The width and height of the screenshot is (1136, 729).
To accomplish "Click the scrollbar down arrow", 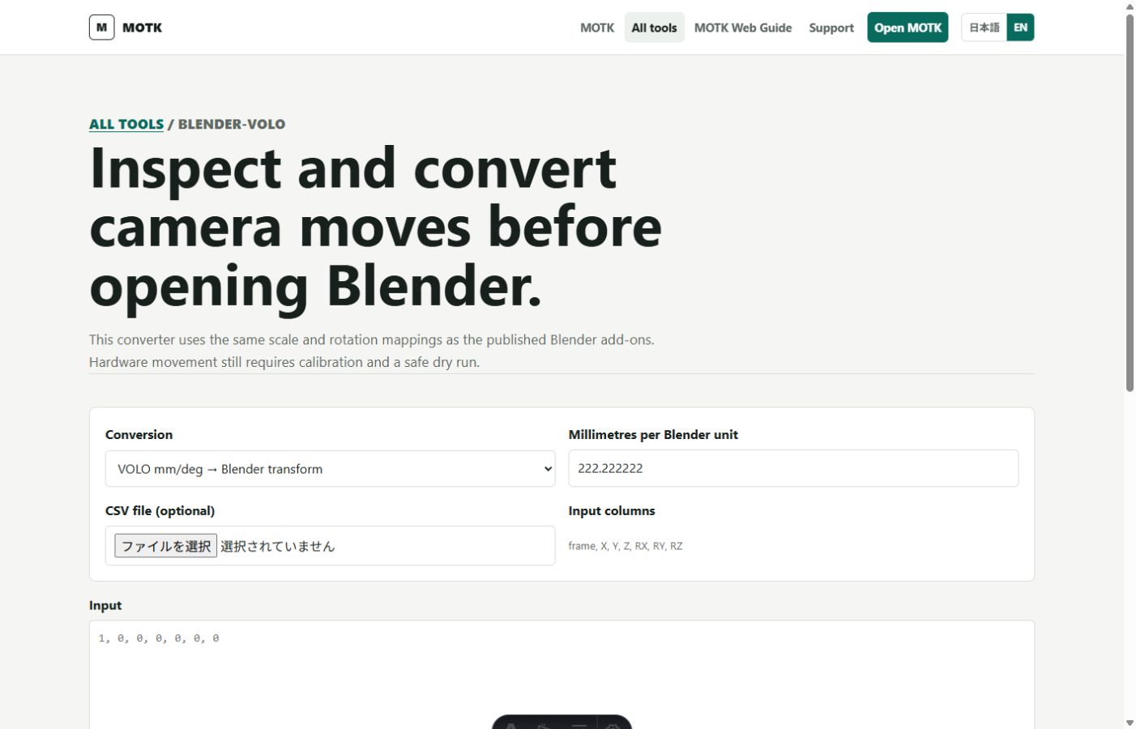I will 1130,723.
